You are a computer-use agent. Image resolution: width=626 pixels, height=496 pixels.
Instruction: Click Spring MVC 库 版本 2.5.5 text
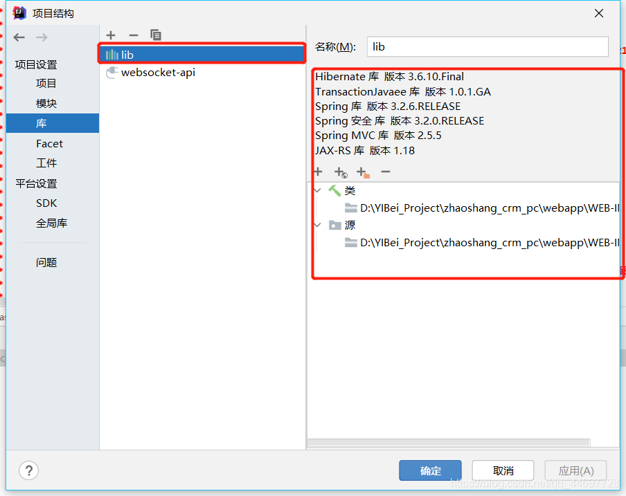378,136
